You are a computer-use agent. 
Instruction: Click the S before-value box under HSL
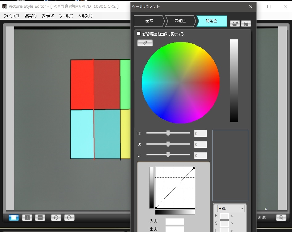224,223
